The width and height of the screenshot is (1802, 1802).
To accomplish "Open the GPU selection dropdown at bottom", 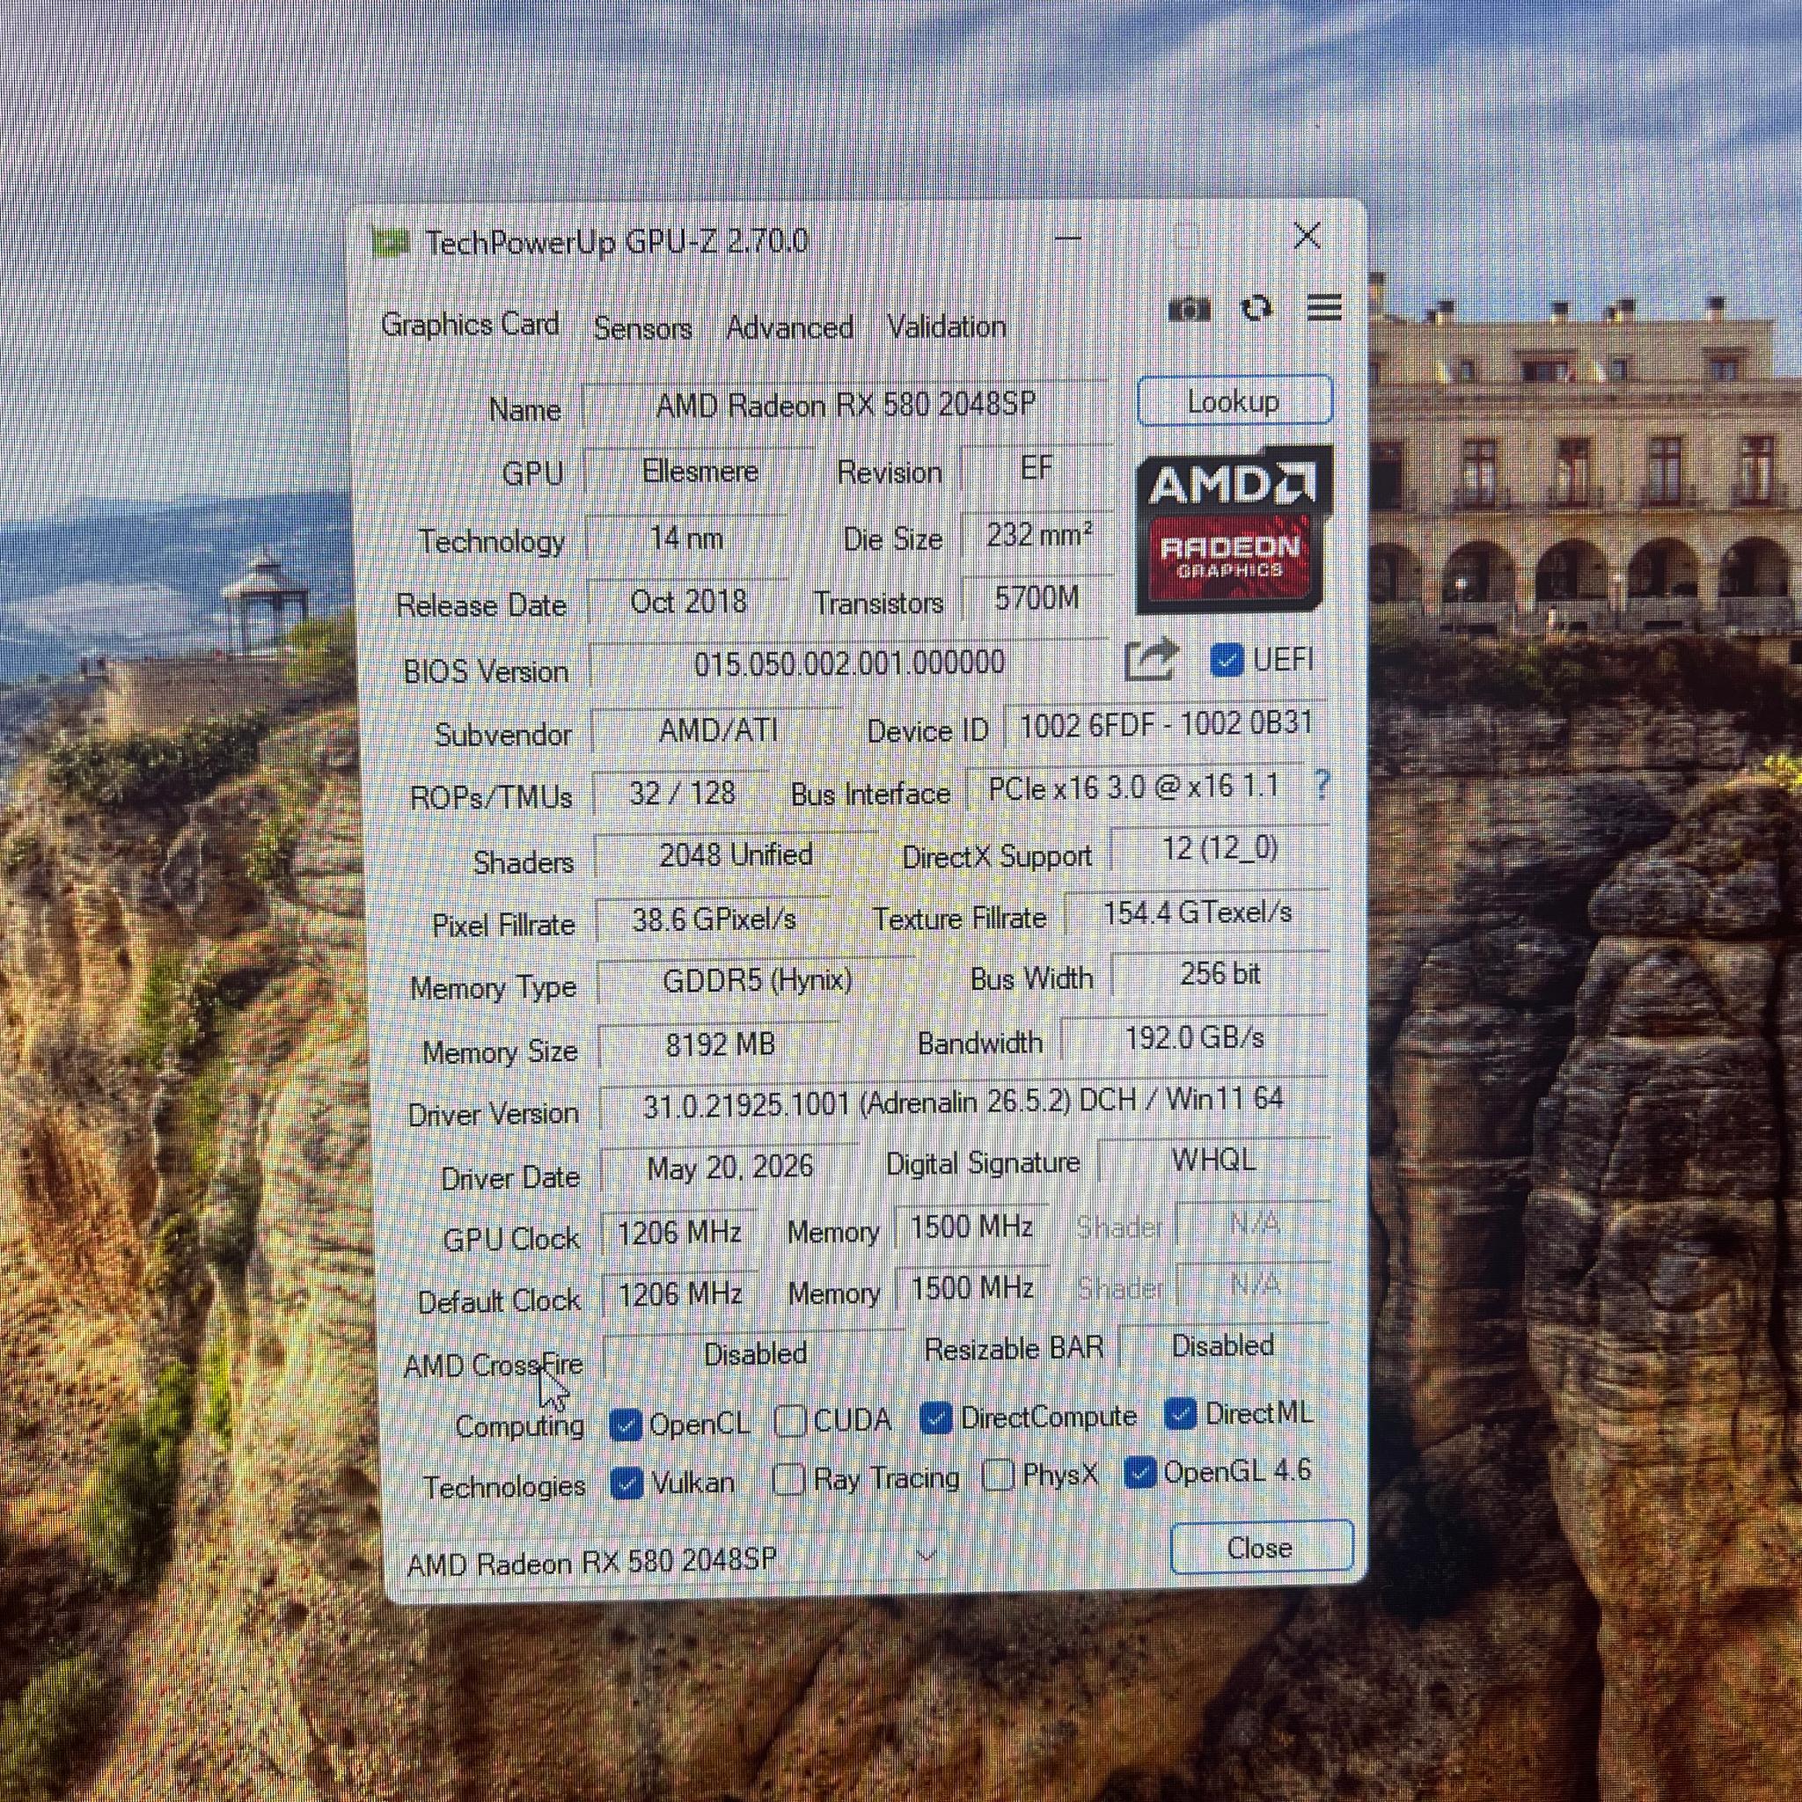I will tap(675, 1560).
